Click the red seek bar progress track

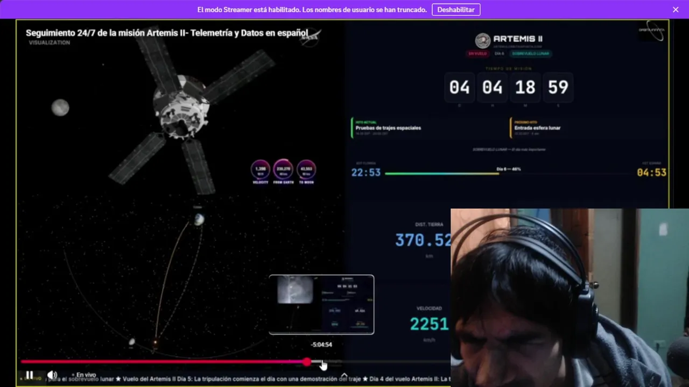coord(164,362)
